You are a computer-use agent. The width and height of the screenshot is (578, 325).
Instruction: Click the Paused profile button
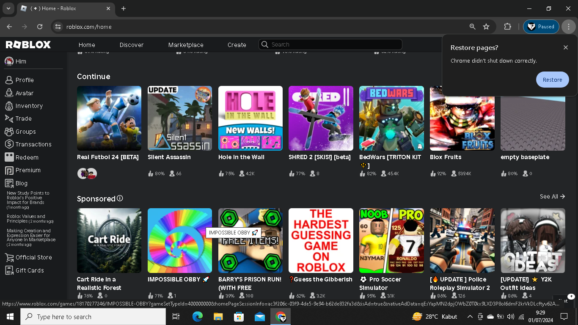coord(541,27)
